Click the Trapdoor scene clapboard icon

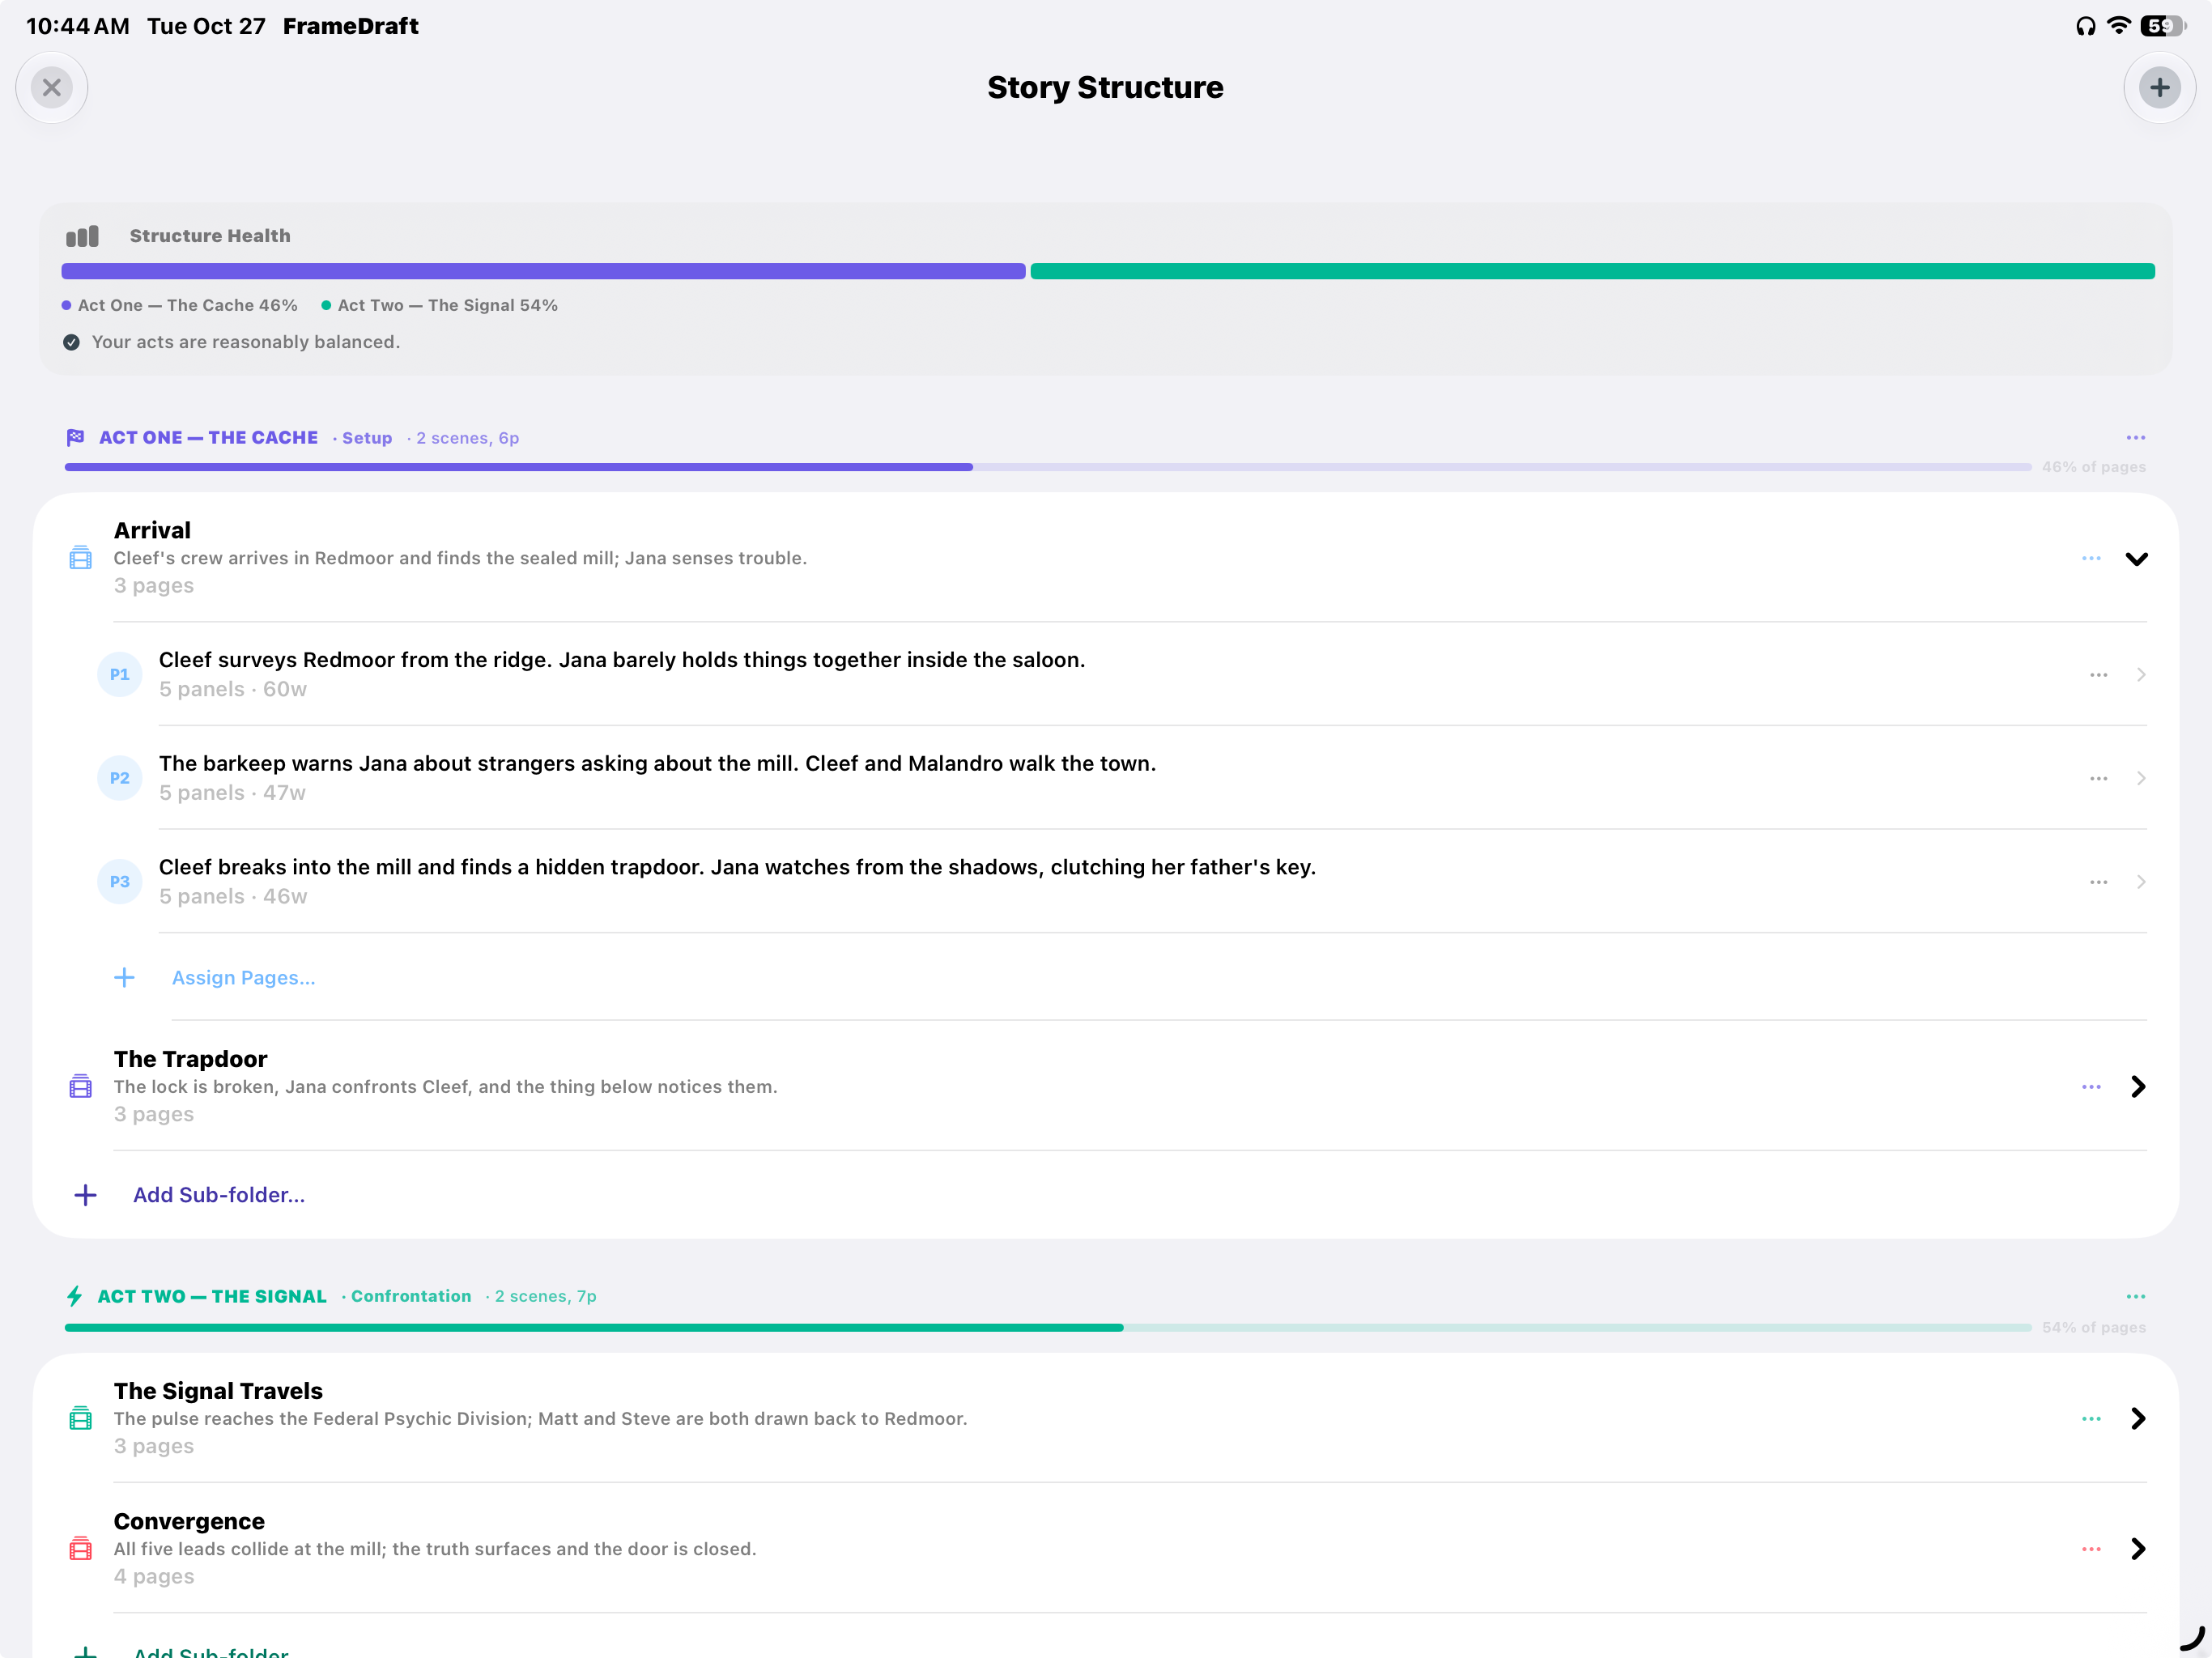[81, 1086]
